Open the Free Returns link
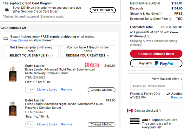Viewport: 184px width, 130px height. [x=19, y=40]
